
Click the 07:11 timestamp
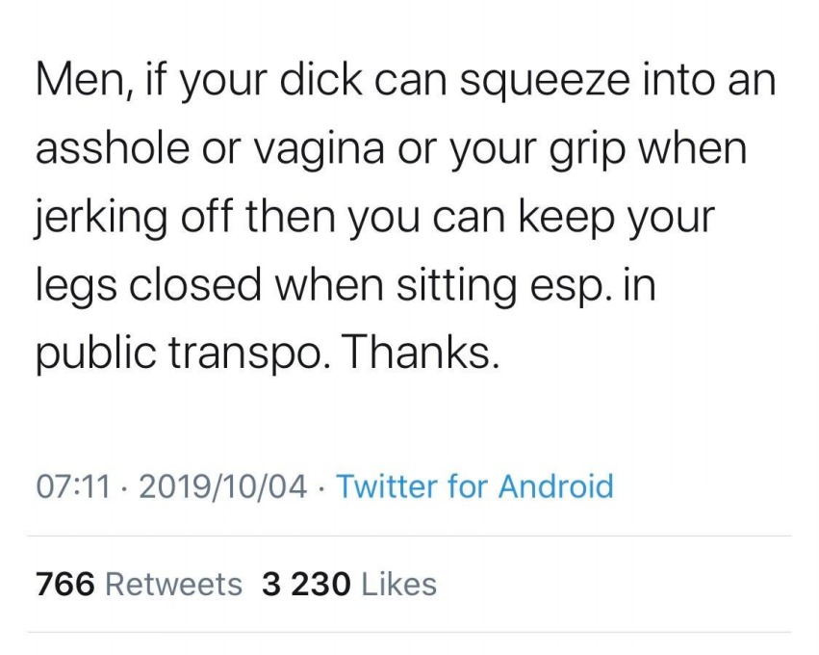click(74, 486)
